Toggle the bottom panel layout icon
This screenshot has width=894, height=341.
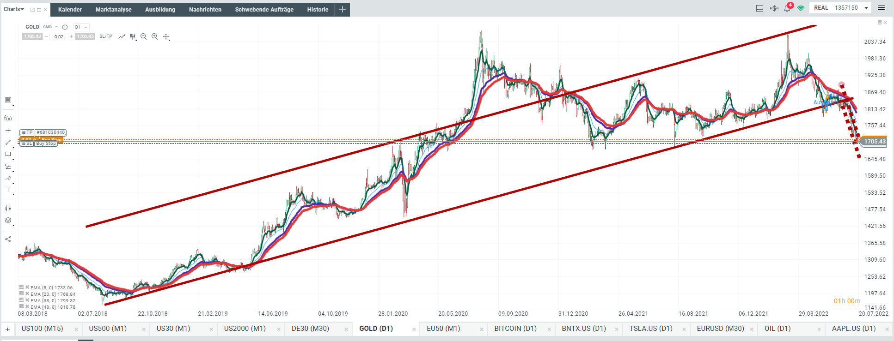[x=759, y=8]
